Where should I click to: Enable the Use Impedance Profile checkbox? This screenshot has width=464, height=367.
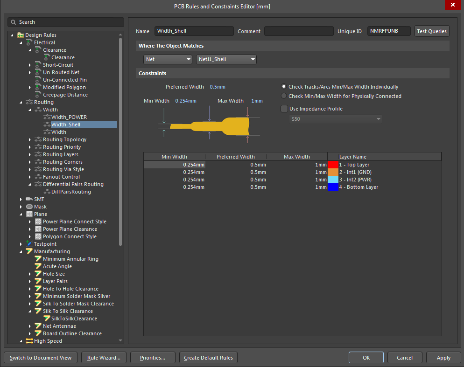pyautogui.click(x=284, y=109)
